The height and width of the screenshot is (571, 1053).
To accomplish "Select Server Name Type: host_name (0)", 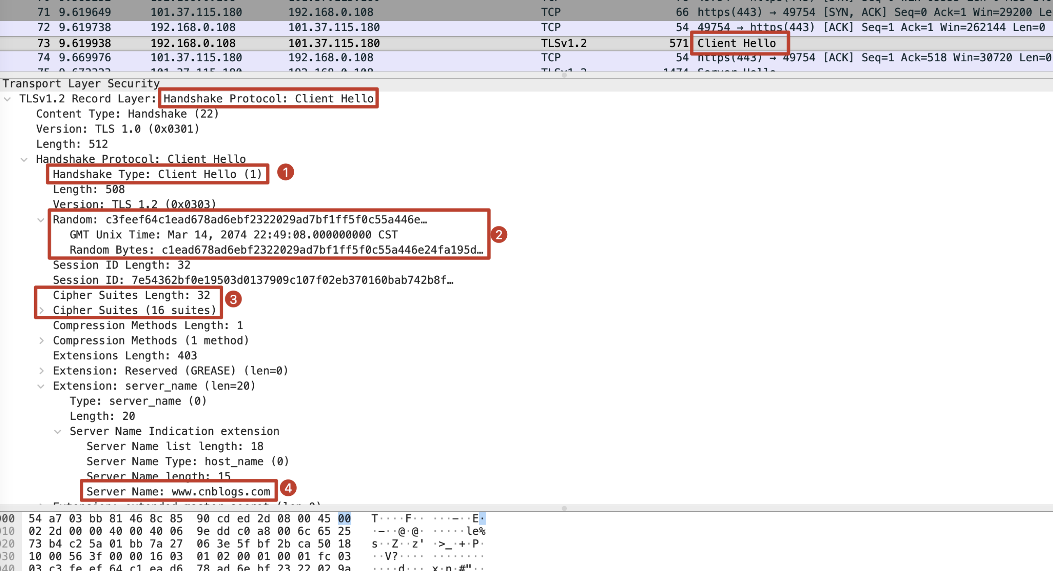I will point(188,462).
